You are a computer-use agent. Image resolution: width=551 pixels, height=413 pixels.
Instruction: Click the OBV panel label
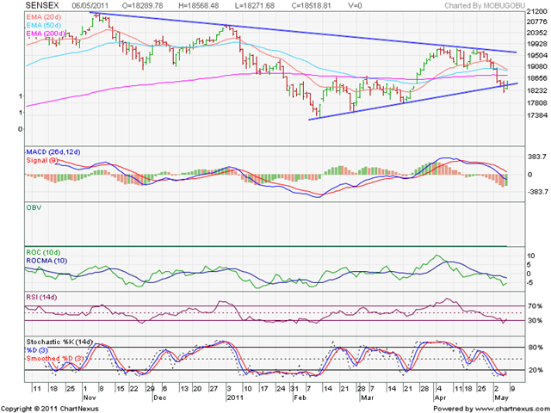[34, 207]
